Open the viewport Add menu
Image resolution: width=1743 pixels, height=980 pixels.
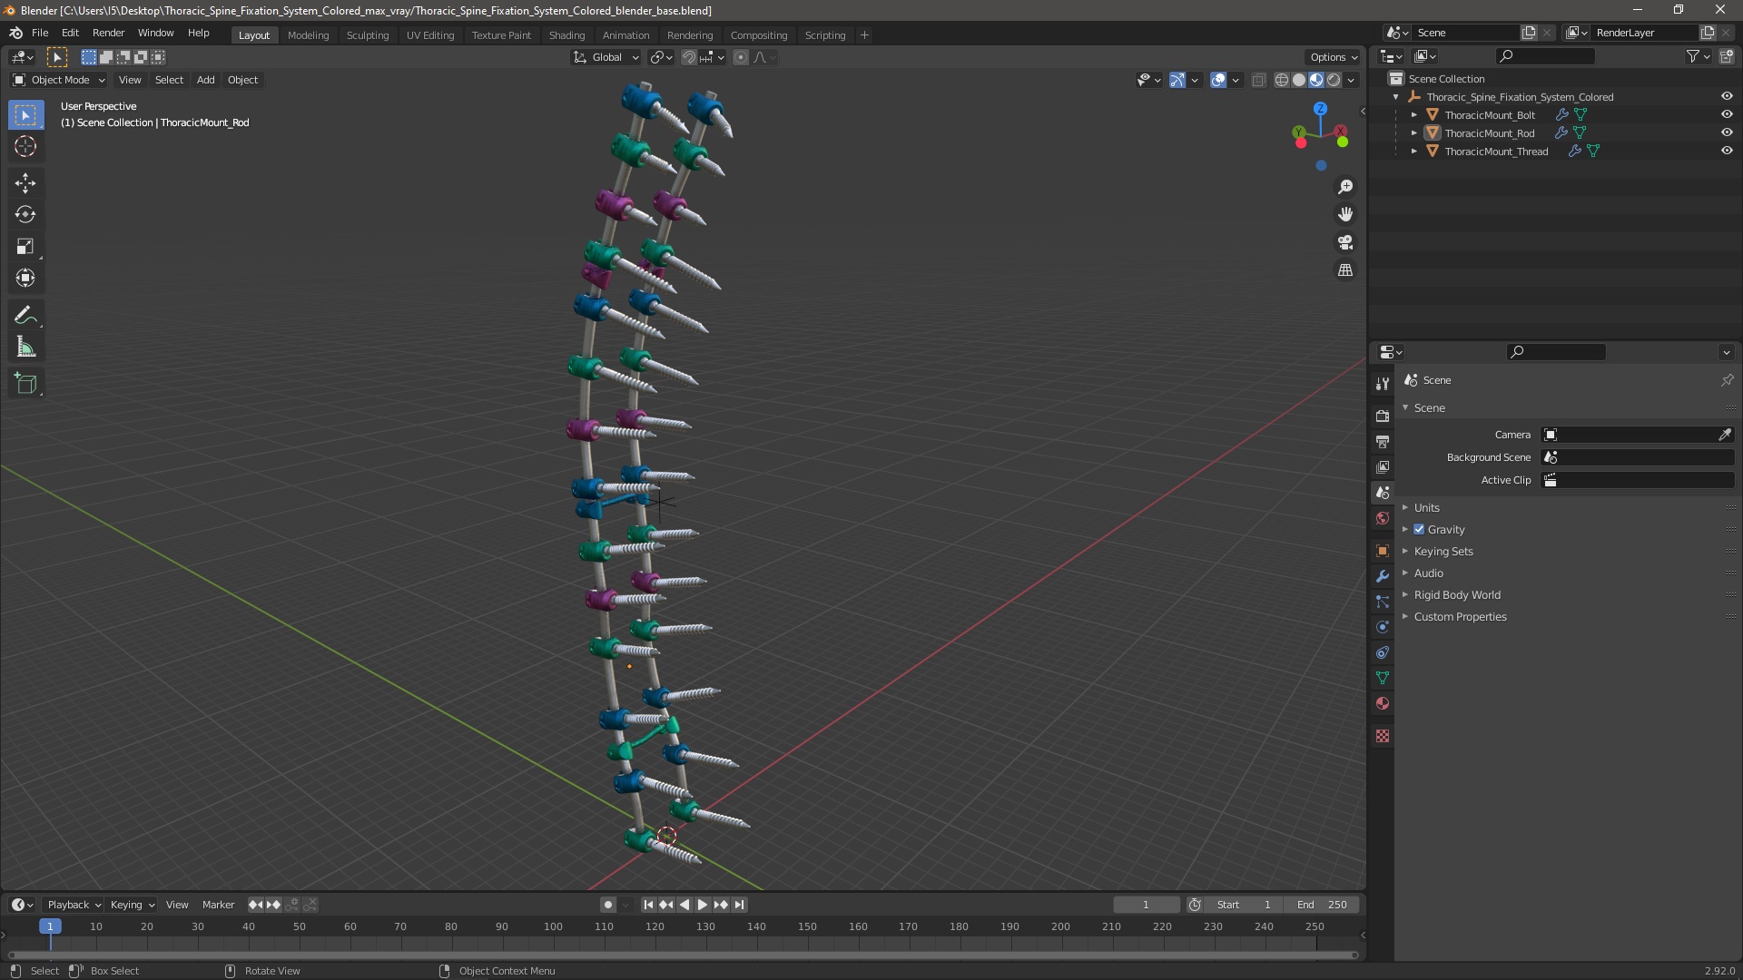coord(206,80)
